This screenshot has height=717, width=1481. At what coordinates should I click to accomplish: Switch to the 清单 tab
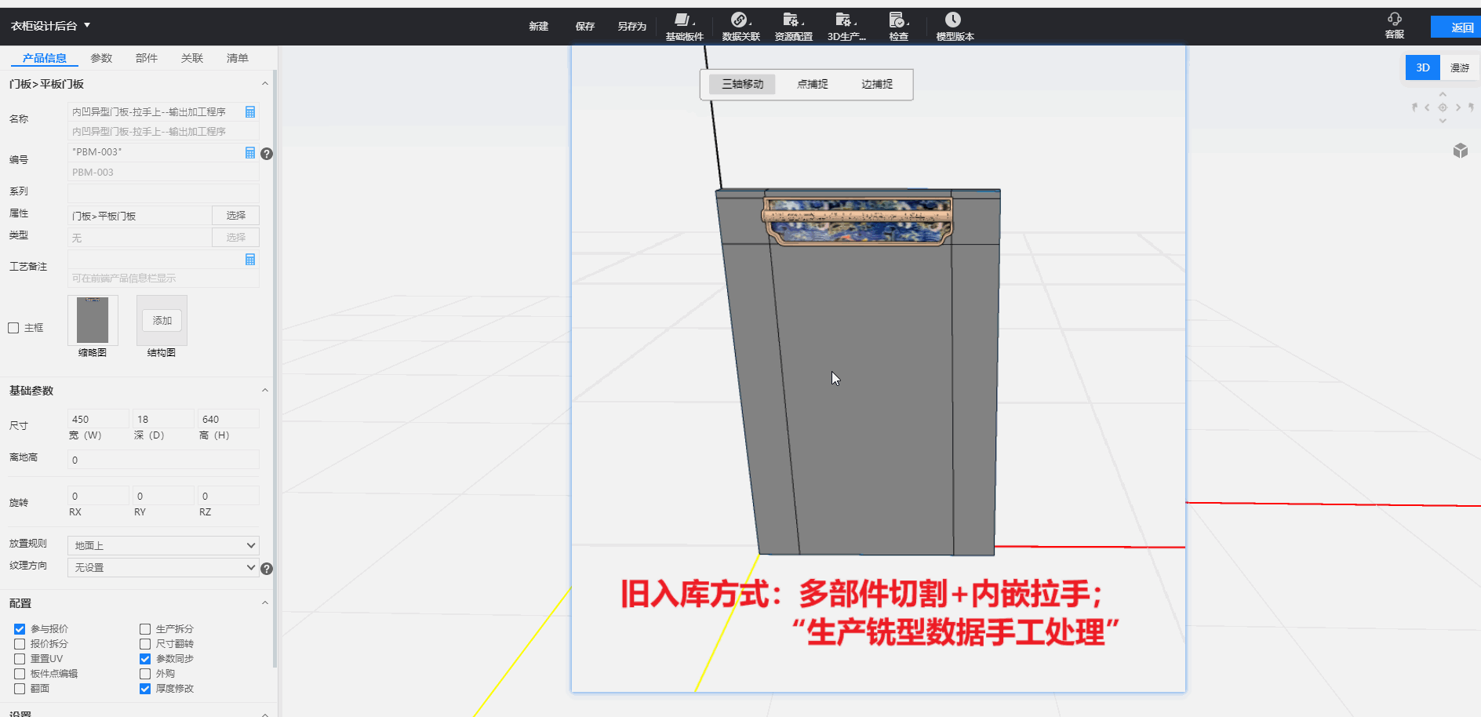(237, 58)
